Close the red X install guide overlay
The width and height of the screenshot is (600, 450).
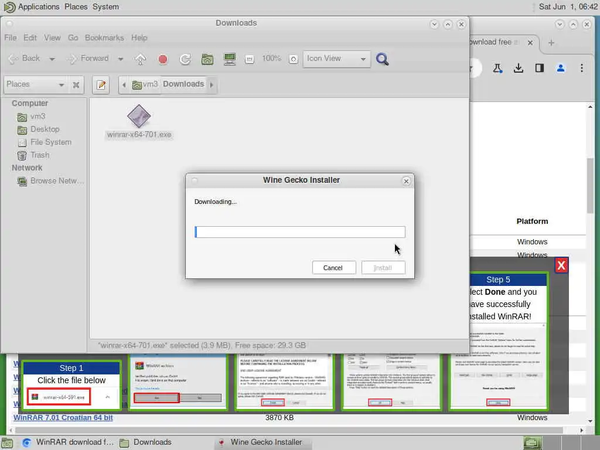[561, 265]
